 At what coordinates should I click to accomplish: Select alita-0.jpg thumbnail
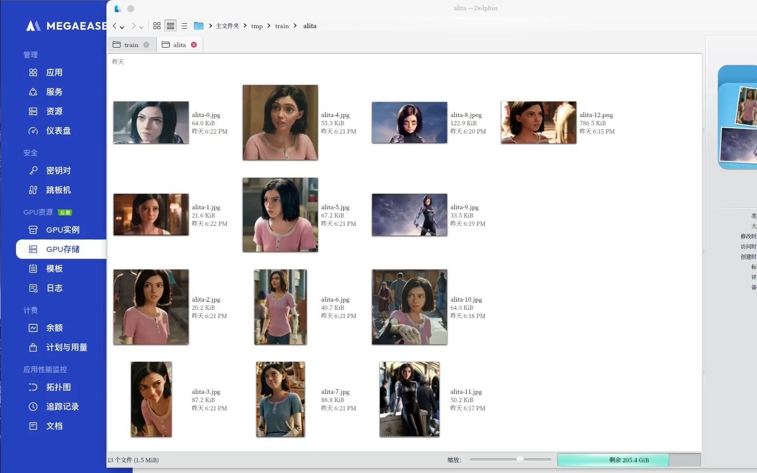(x=151, y=122)
